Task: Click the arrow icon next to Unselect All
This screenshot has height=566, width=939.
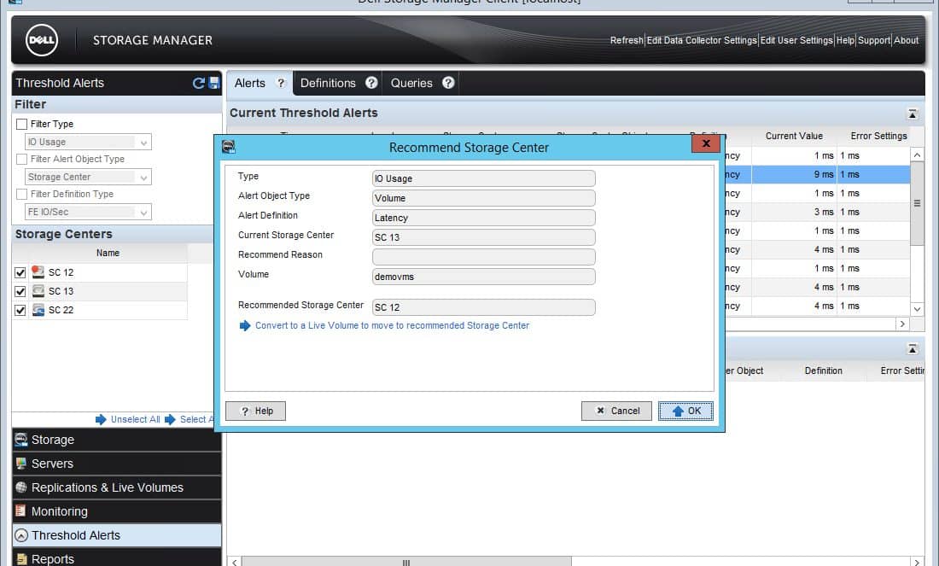Action: [101, 419]
